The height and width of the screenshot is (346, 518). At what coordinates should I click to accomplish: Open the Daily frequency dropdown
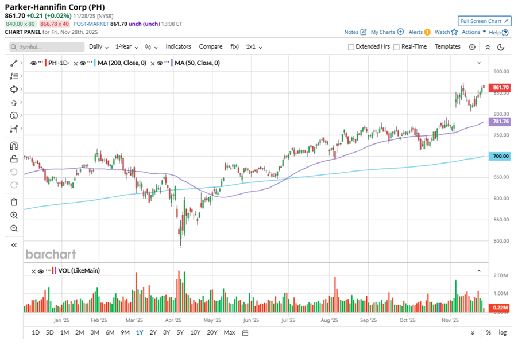point(98,46)
